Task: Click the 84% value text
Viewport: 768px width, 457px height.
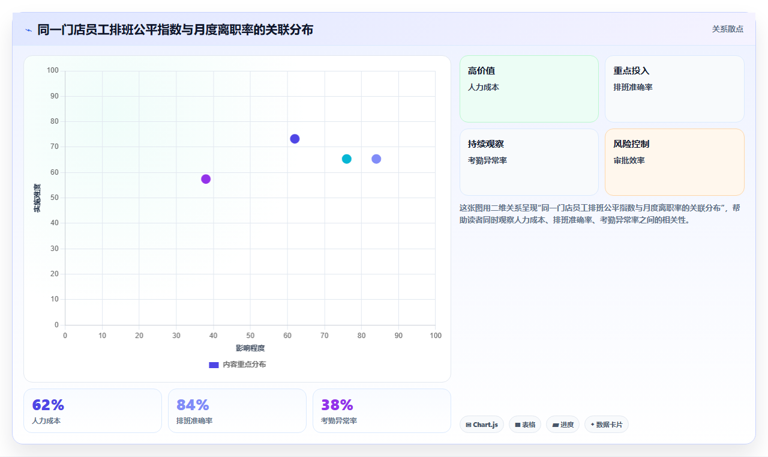Action: click(193, 405)
